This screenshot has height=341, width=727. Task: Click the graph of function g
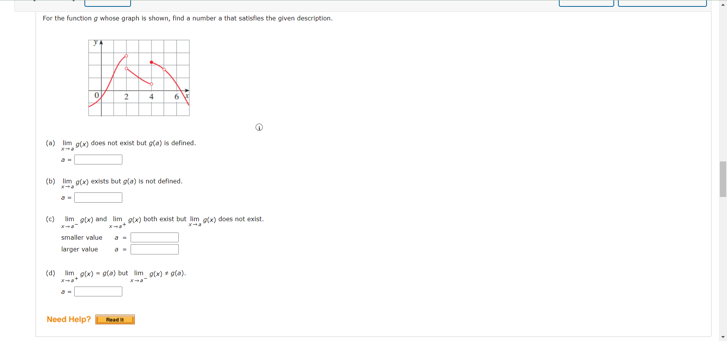(x=139, y=78)
